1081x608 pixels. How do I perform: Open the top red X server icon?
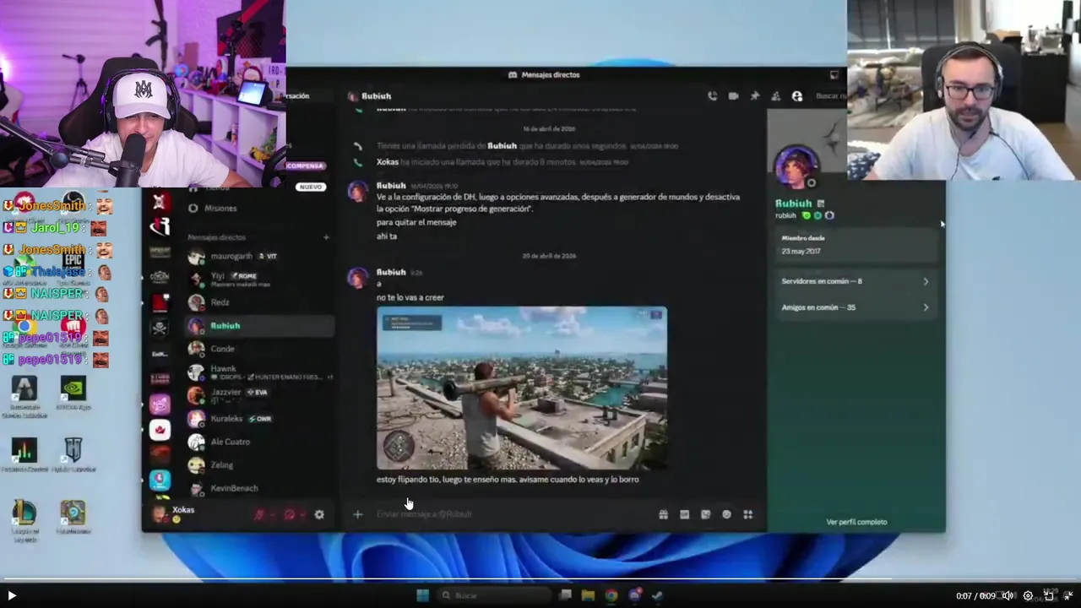(160, 202)
